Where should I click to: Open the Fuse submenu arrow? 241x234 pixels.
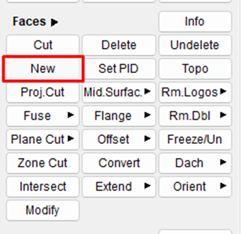pos(71,115)
